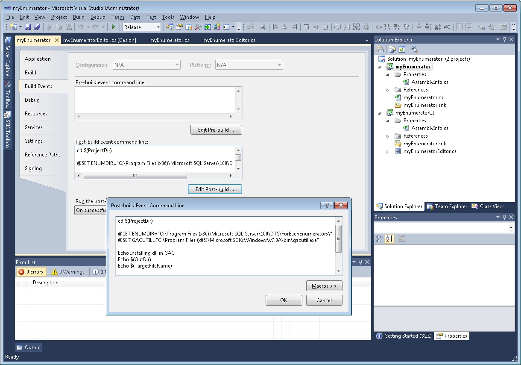521x365 pixels.
Task: Select the Solution 'myEnumerator' root node
Action: pos(424,59)
